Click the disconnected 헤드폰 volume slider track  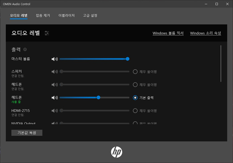click(95, 84)
